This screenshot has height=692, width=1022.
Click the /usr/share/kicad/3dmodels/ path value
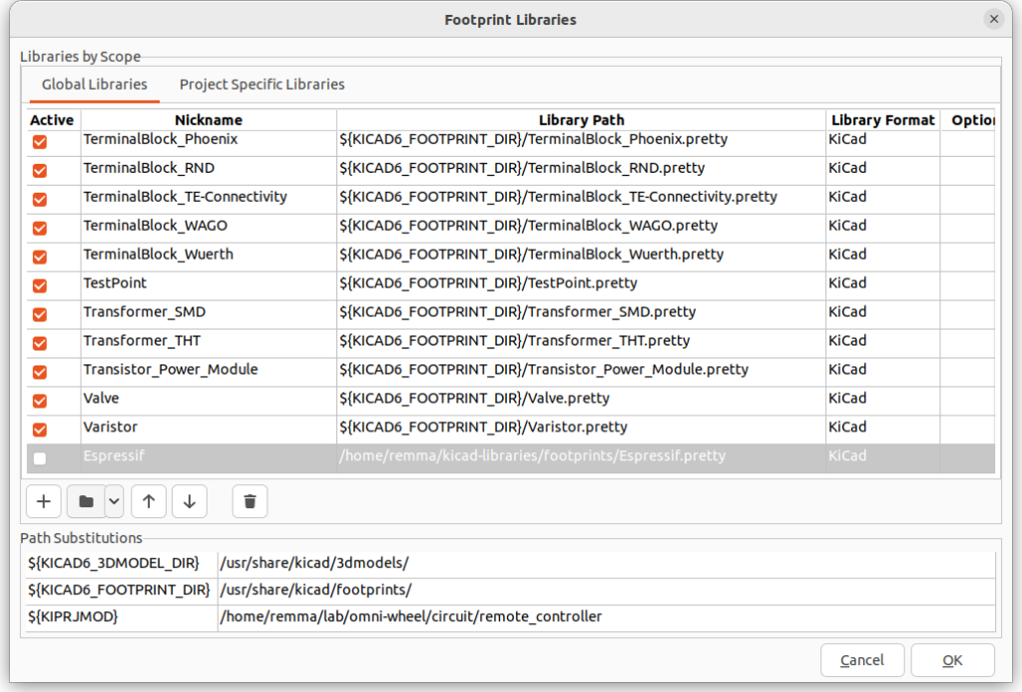[x=606, y=563]
